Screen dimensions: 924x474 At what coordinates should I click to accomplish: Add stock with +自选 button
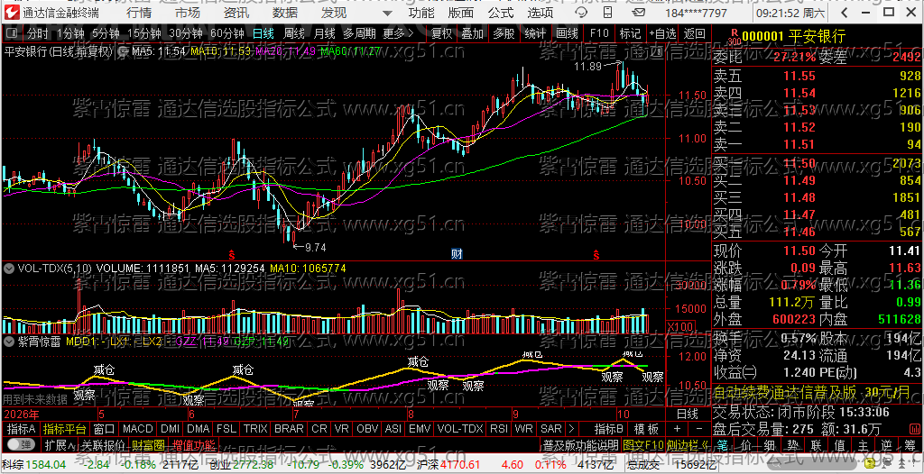pyautogui.click(x=663, y=33)
